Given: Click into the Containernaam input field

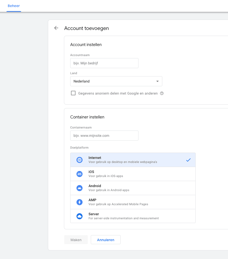Looking at the screenshot, I should tap(104, 136).
